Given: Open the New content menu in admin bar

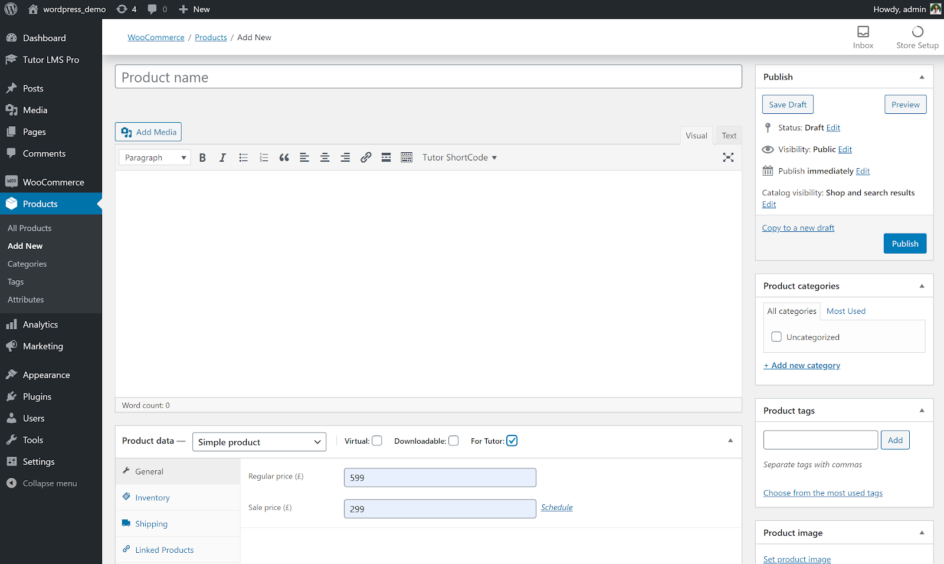Looking at the screenshot, I should 194,9.
